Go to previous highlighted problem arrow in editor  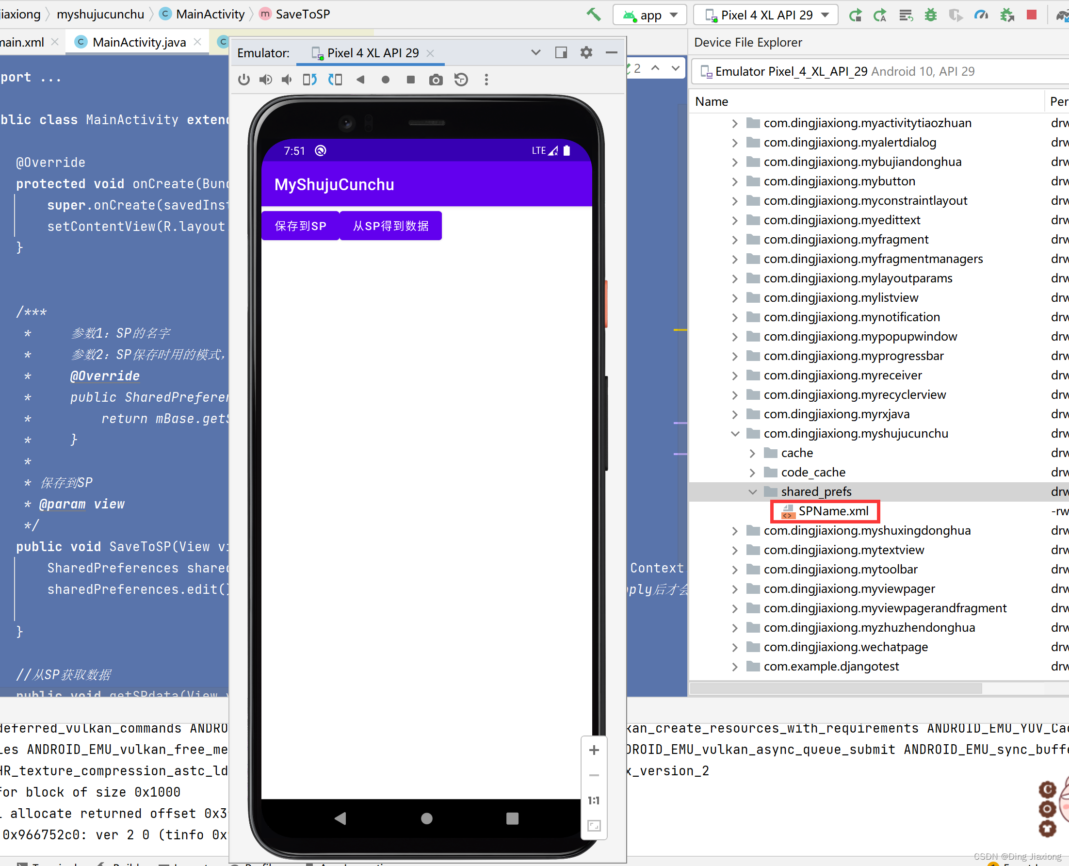pyautogui.click(x=655, y=68)
